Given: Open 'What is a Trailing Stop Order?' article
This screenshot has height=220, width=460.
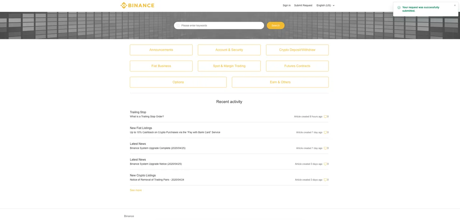Looking at the screenshot, I should coord(147,117).
